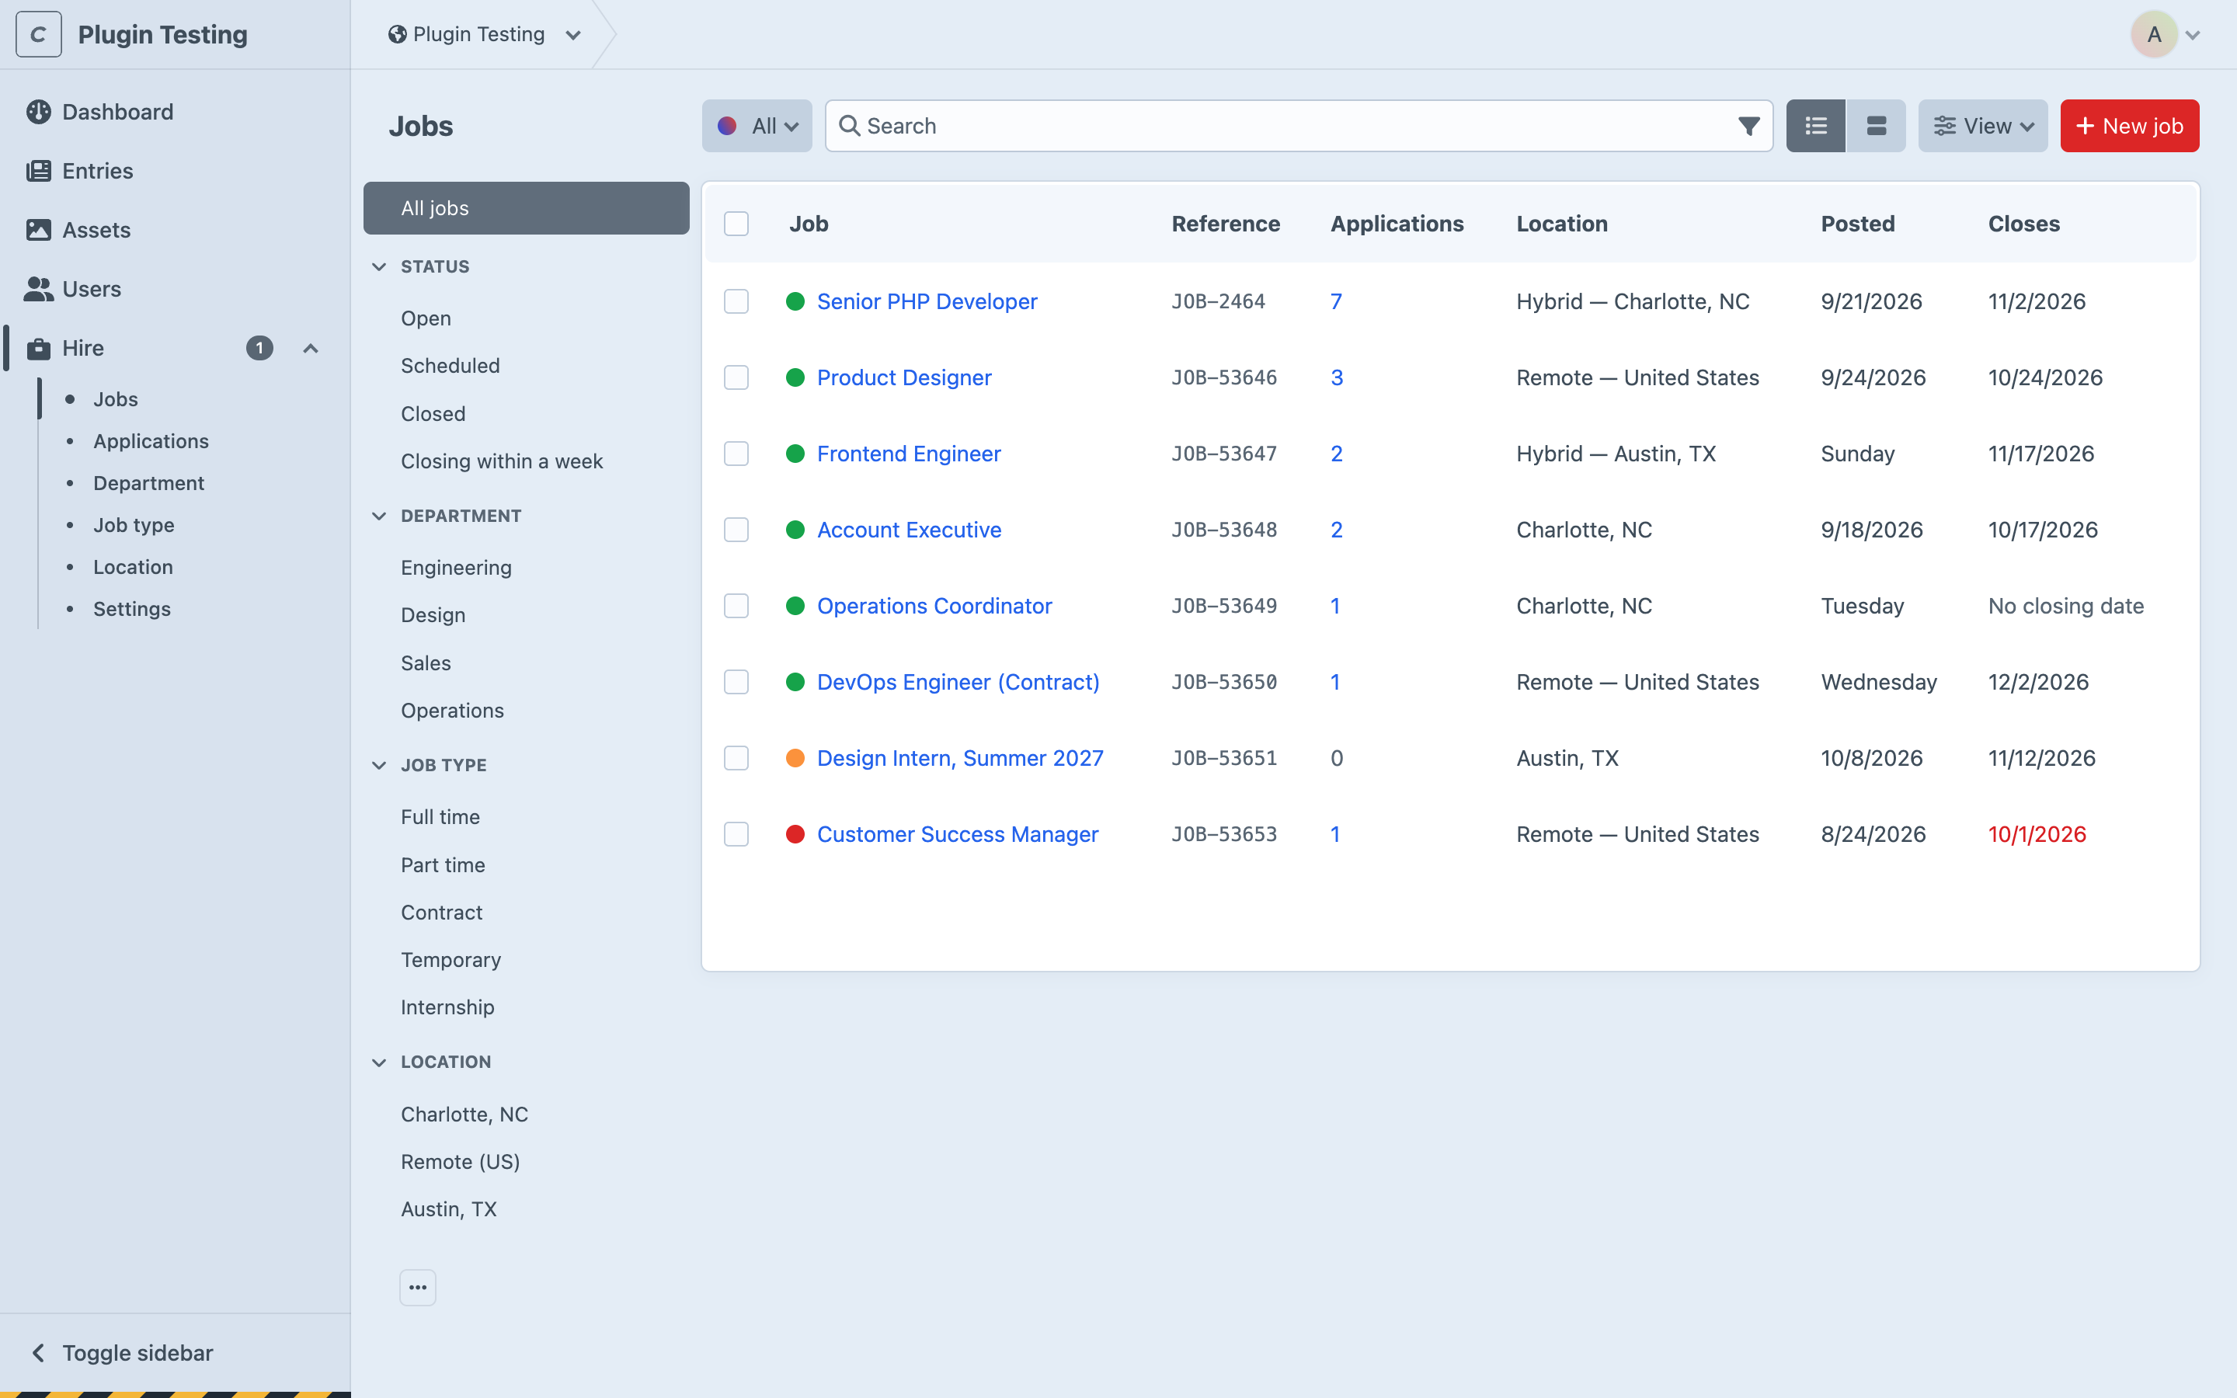Click the green status dot for Product Designer

coord(795,377)
